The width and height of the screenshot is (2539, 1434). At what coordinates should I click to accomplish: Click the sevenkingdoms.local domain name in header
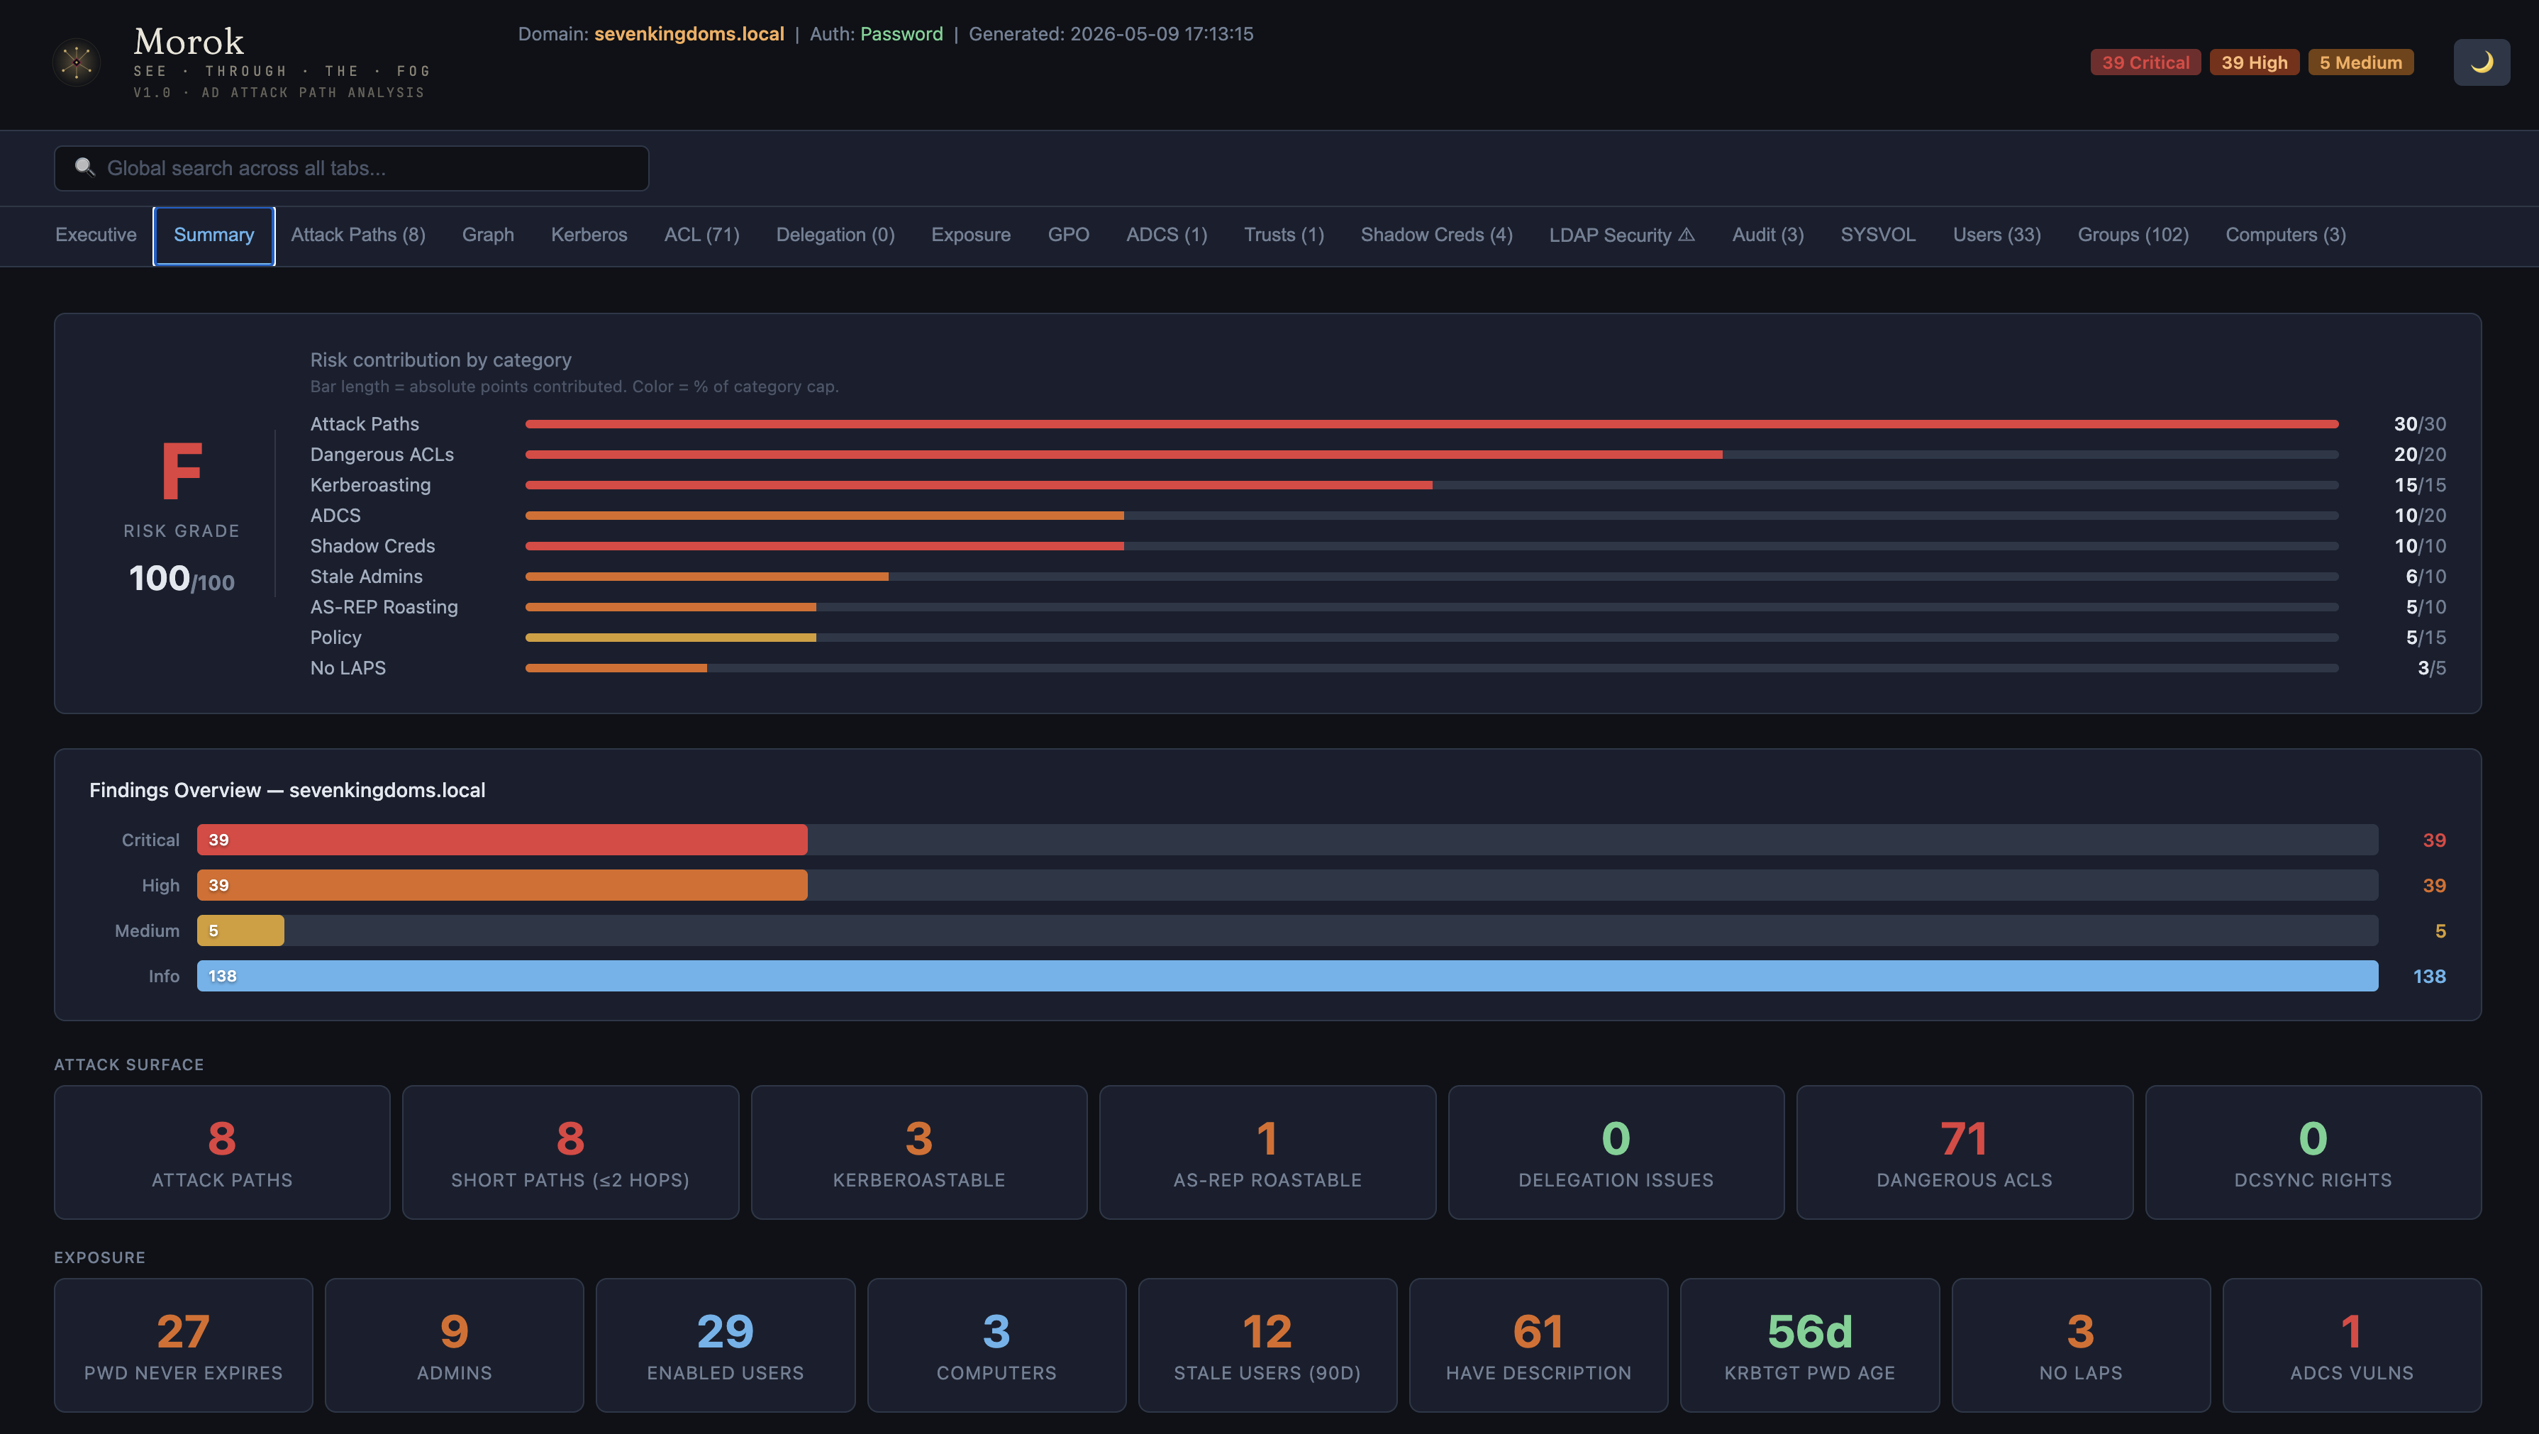click(x=689, y=33)
